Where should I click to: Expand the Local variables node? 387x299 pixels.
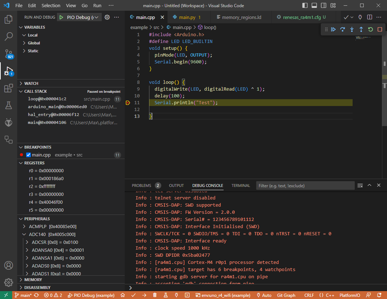(x=33, y=35)
